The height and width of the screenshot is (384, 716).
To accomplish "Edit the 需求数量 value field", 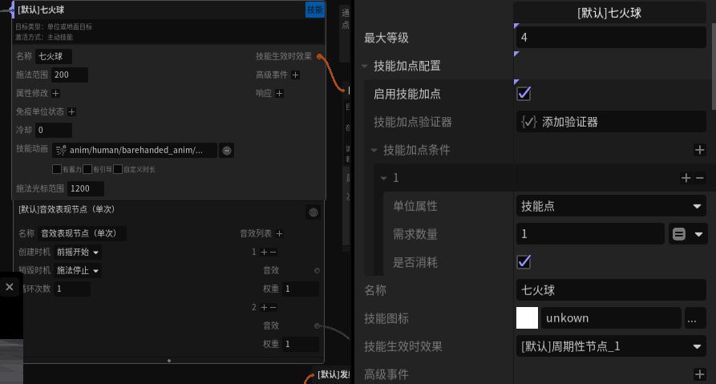I will 590,234.
